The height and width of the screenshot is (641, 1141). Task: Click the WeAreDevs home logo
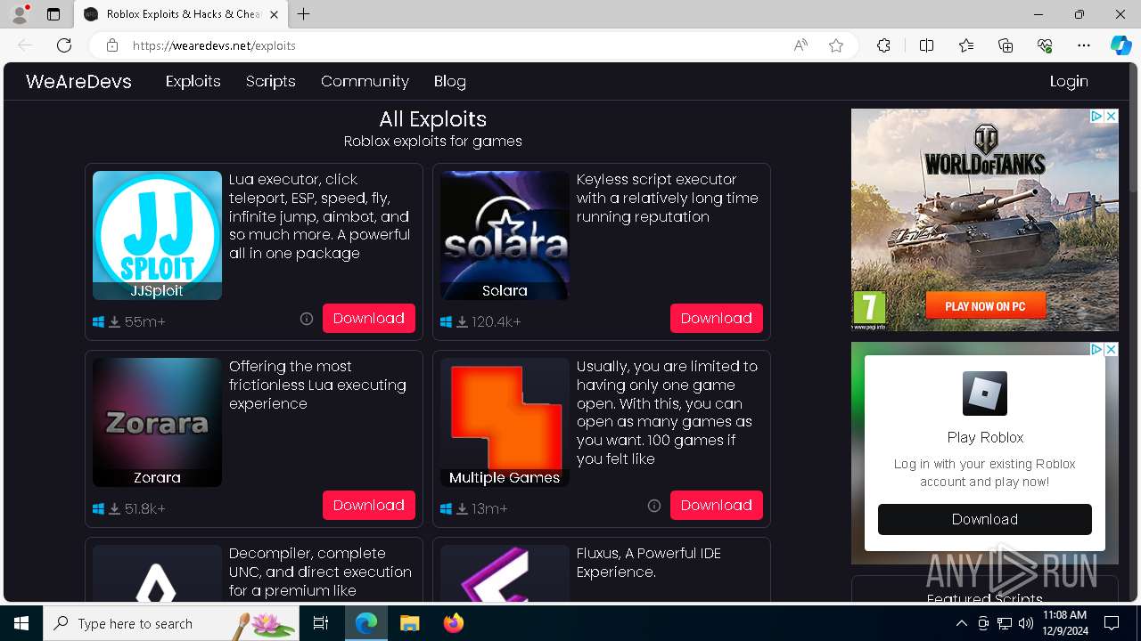tap(78, 81)
